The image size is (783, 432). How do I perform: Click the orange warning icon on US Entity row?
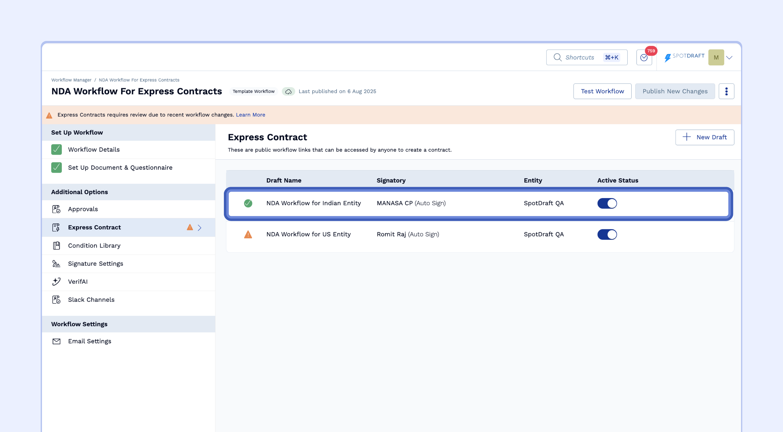click(x=248, y=234)
